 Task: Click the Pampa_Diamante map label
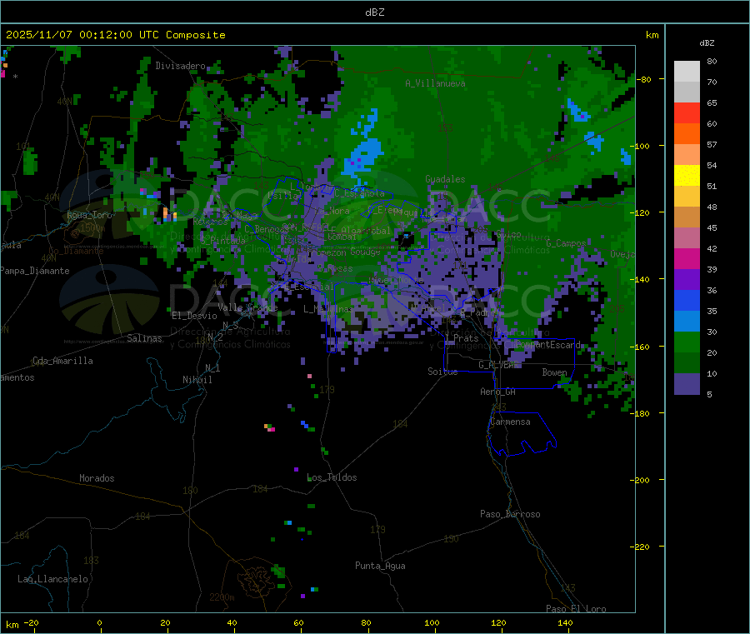coord(35,271)
